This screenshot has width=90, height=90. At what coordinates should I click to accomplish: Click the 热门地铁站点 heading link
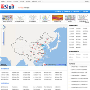(x=5, y=83)
